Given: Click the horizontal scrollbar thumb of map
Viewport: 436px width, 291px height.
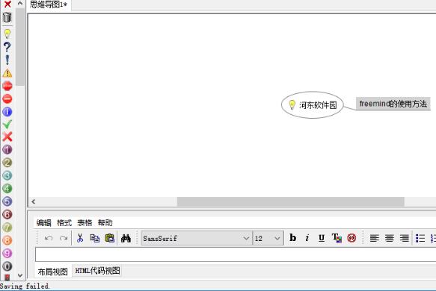Looking at the screenshot, I should pos(291,201).
